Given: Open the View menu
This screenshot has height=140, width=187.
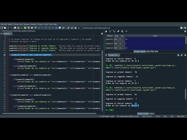Looking at the screenshot, I should 51,24.
